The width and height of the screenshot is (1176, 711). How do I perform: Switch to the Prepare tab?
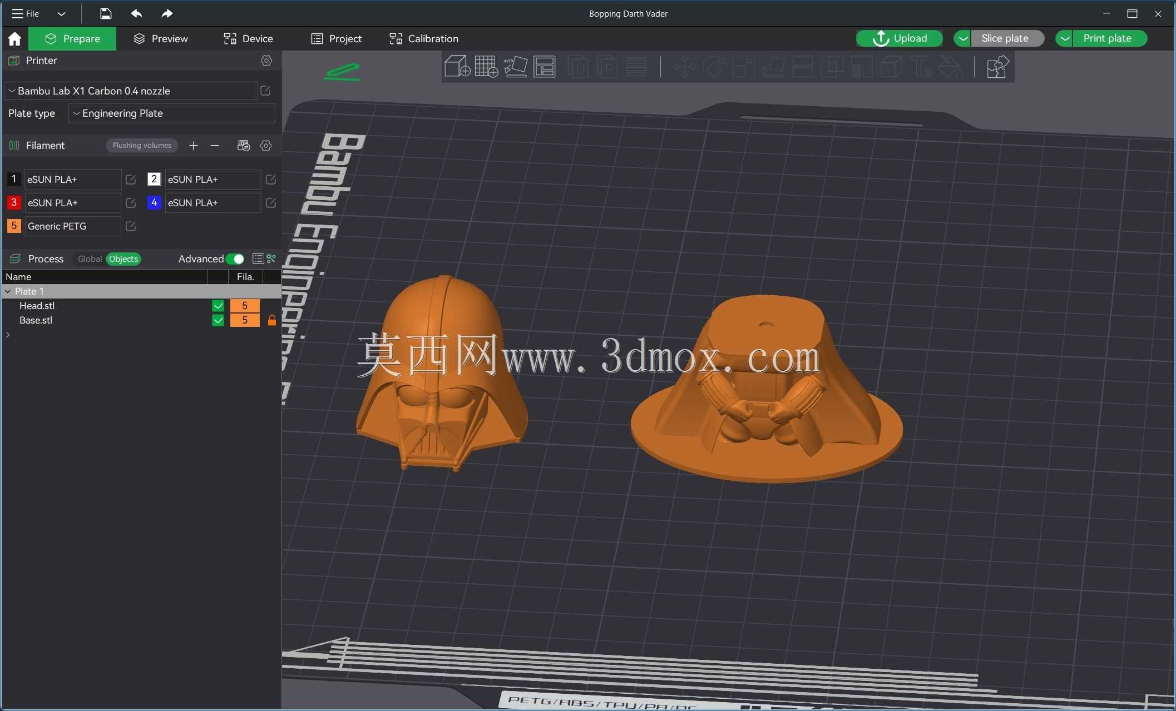[72, 38]
